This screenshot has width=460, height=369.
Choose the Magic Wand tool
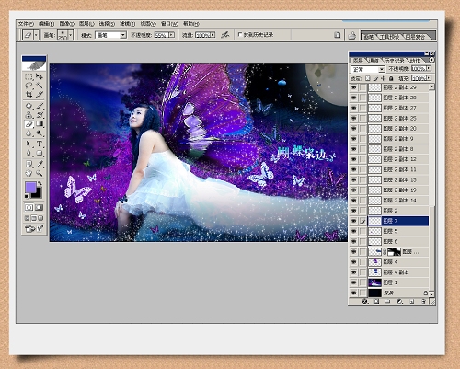point(40,86)
